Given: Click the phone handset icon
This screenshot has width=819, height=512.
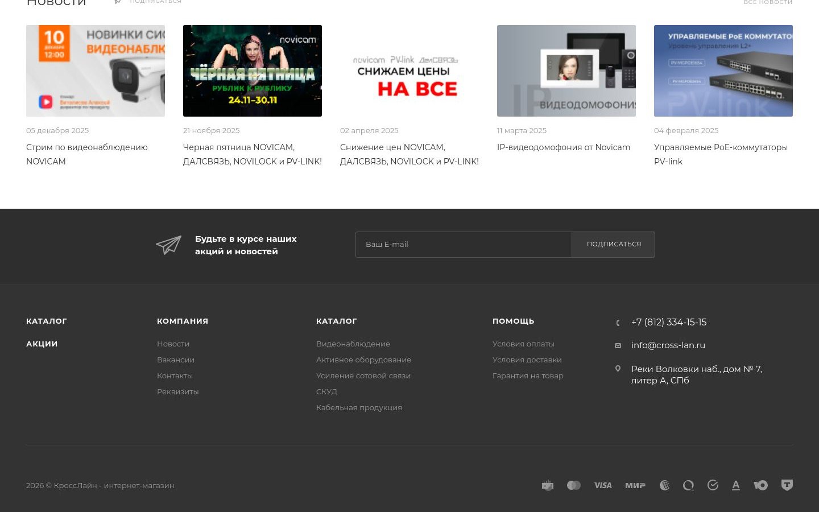Looking at the screenshot, I should point(618,323).
